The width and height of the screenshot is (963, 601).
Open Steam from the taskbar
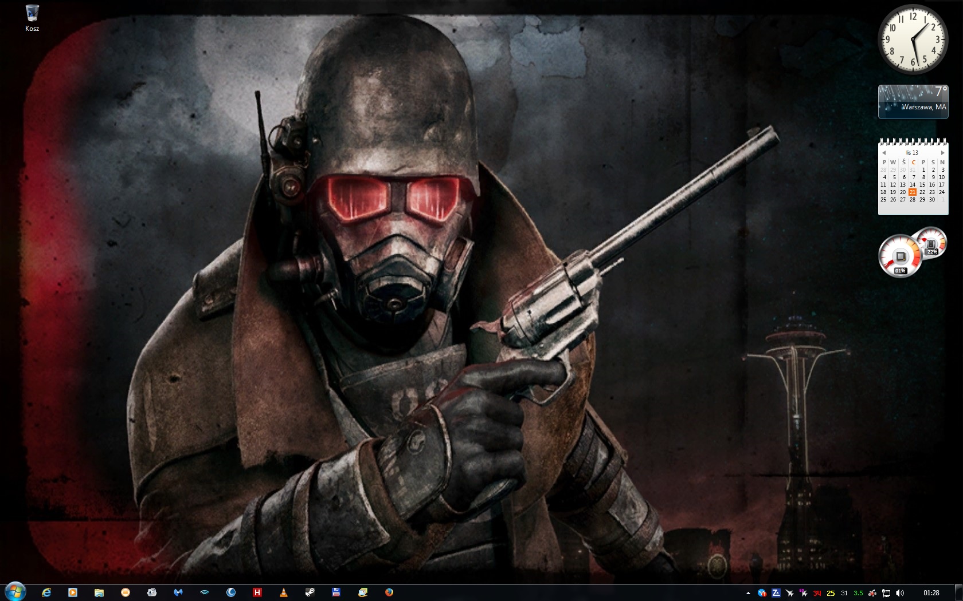pyautogui.click(x=310, y=592)
